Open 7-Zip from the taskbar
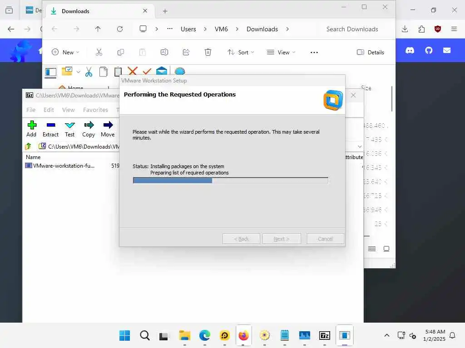The width and height of the screenshot is (465, 348). [x=325, y=335]
